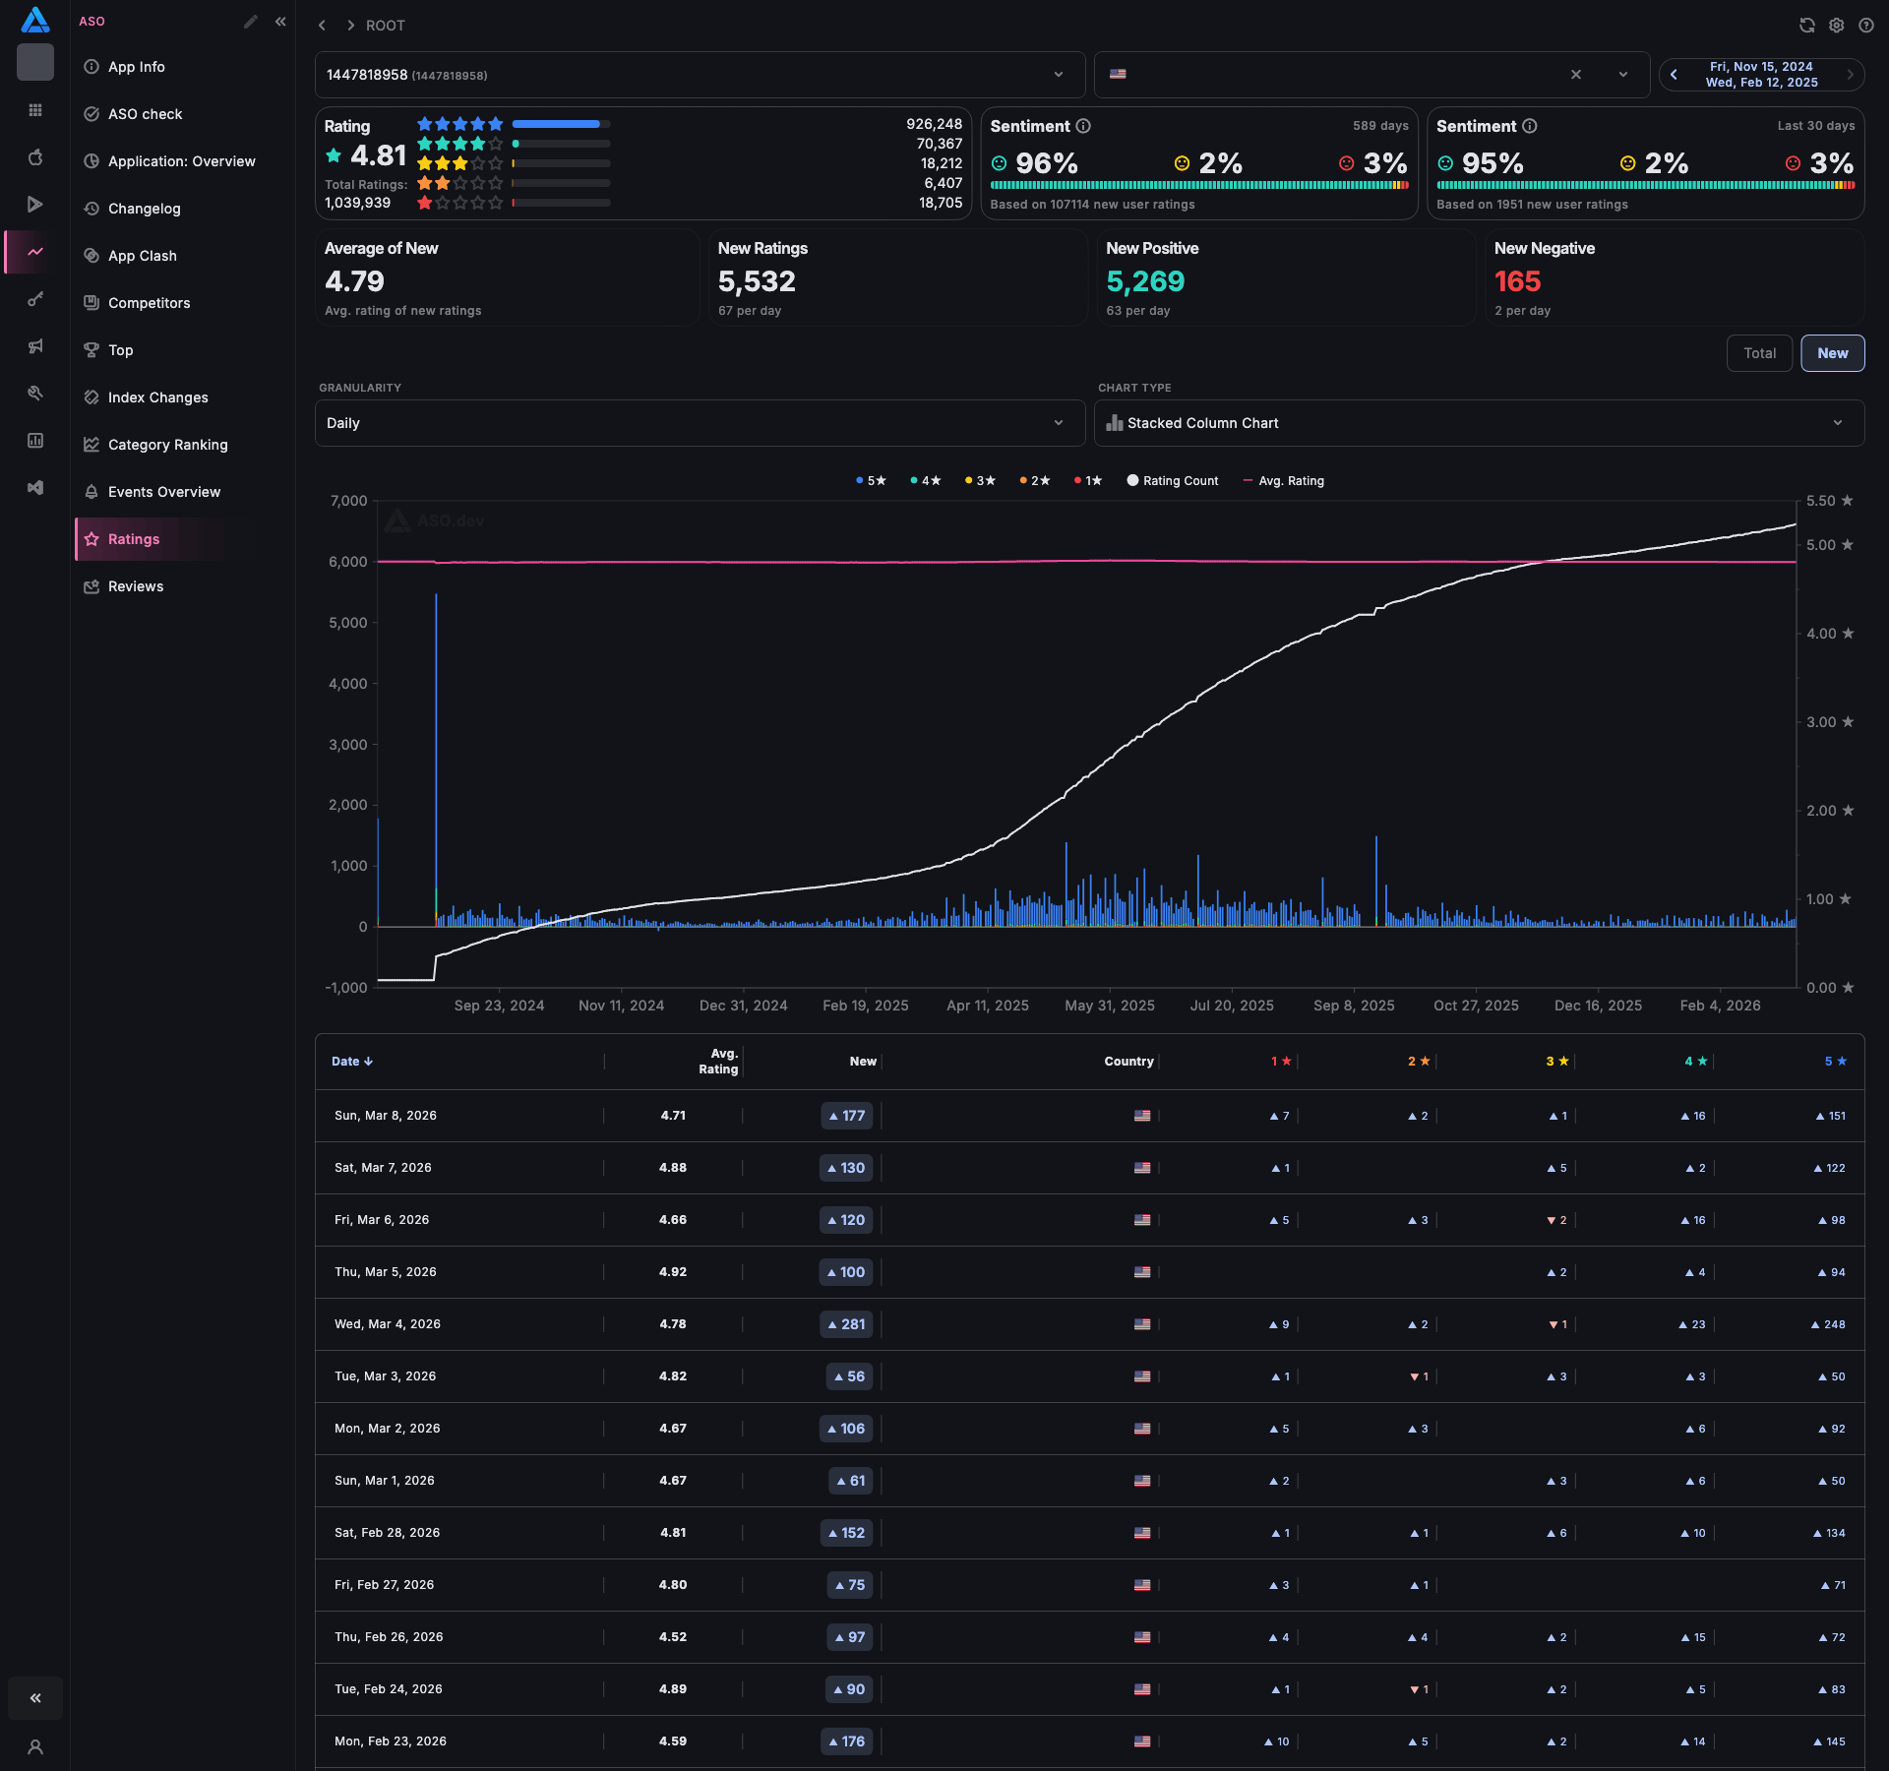Open the megaphone icon section in left rail
This screenshot has height=1771, width=1889.
pos(35,346)
